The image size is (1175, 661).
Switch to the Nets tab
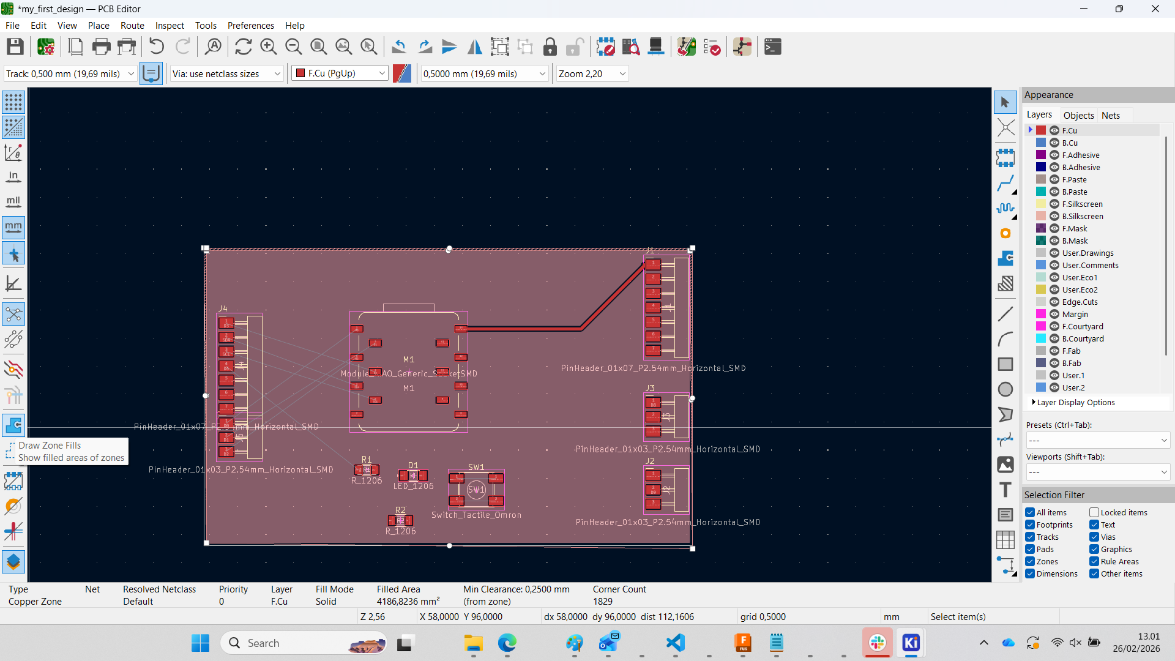(x=1111, y=115)
